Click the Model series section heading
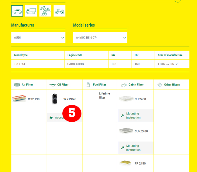The height and width of the screenshot is (172, 197). point(84,25)
